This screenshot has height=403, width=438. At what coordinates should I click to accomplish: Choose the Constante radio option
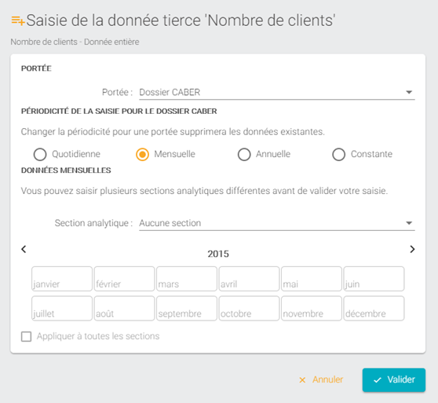[x=339, y=154]
